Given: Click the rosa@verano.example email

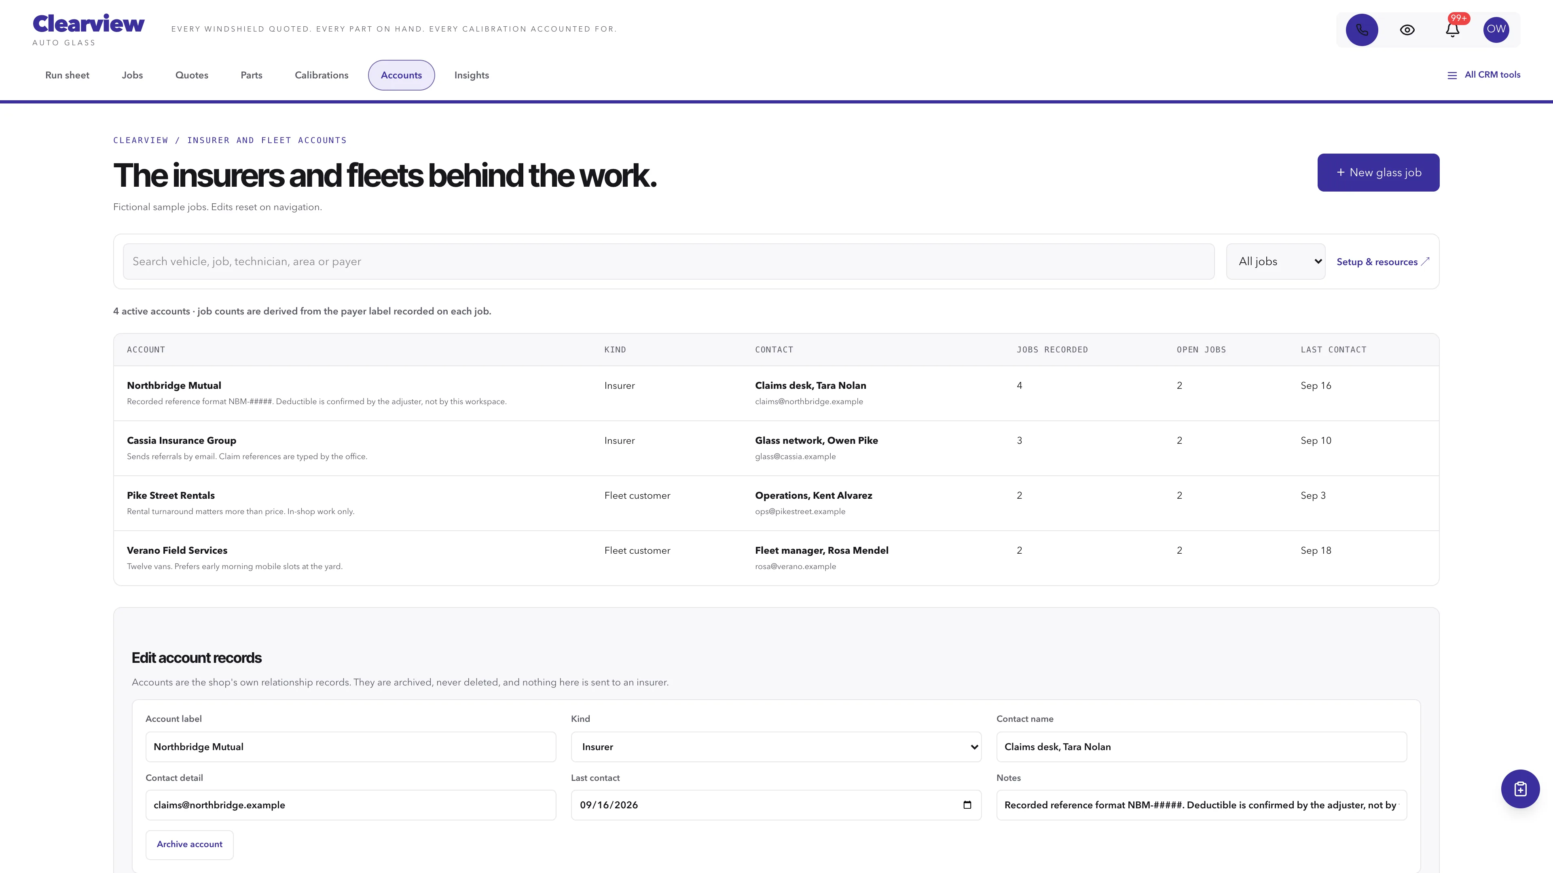Looking at the screenshot, I should tap(795, 566).
